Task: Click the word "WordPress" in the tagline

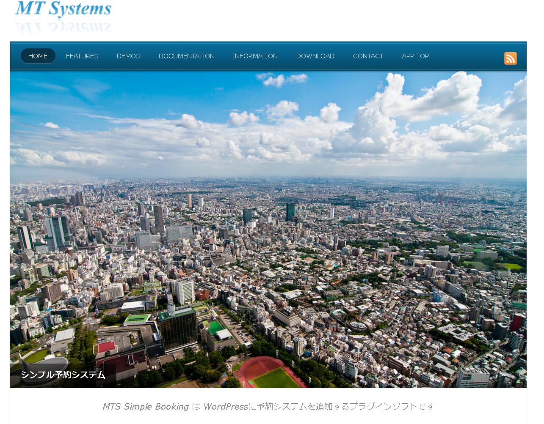Action: pos(226,407)
